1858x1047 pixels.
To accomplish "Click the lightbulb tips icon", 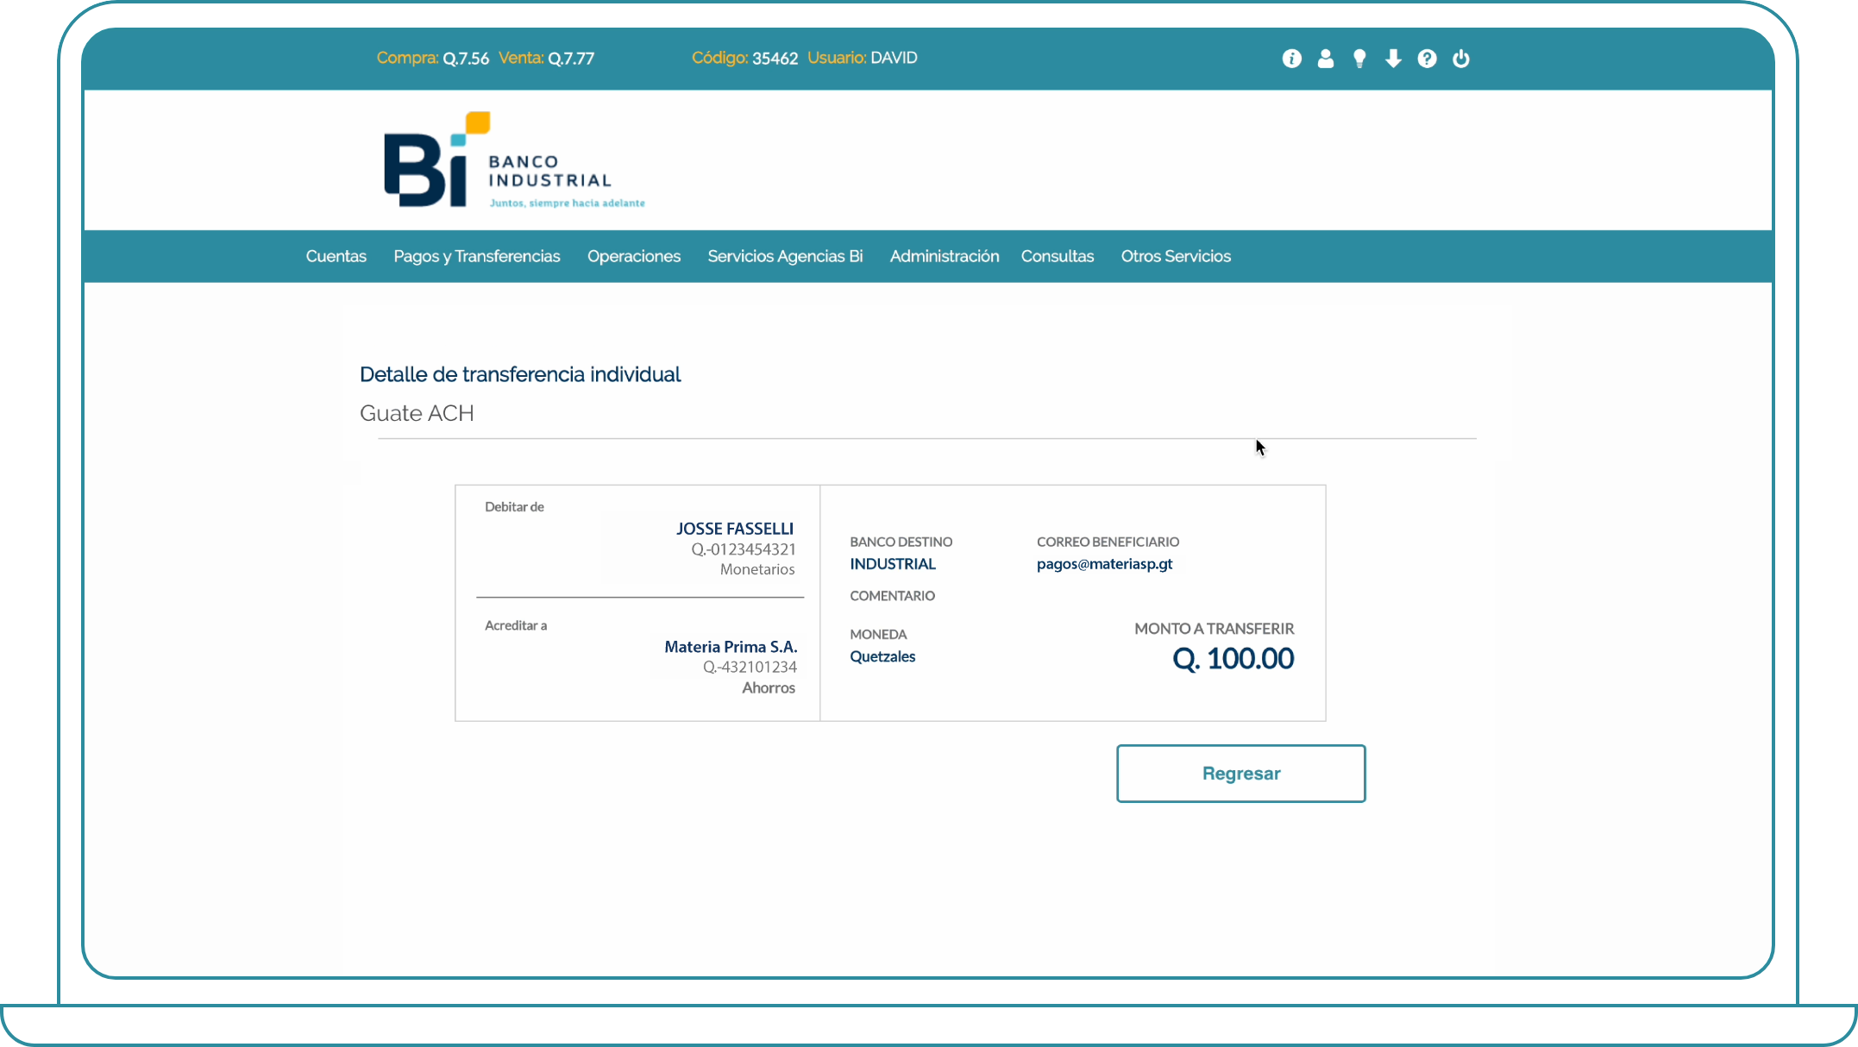I will point(1359,59).
